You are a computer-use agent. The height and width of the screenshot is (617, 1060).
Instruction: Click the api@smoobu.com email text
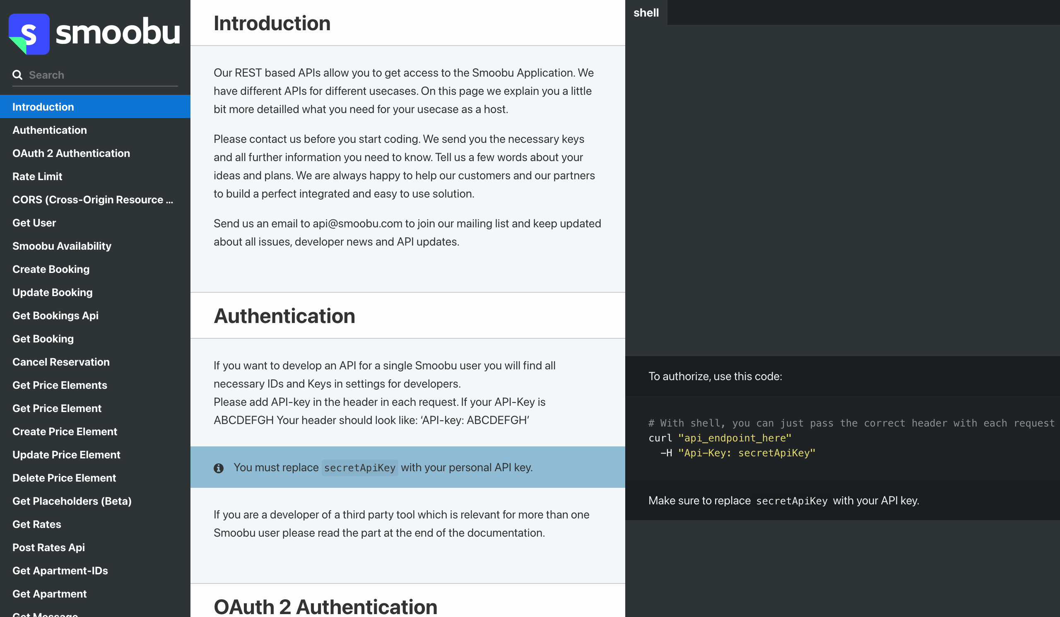[357, 223]
